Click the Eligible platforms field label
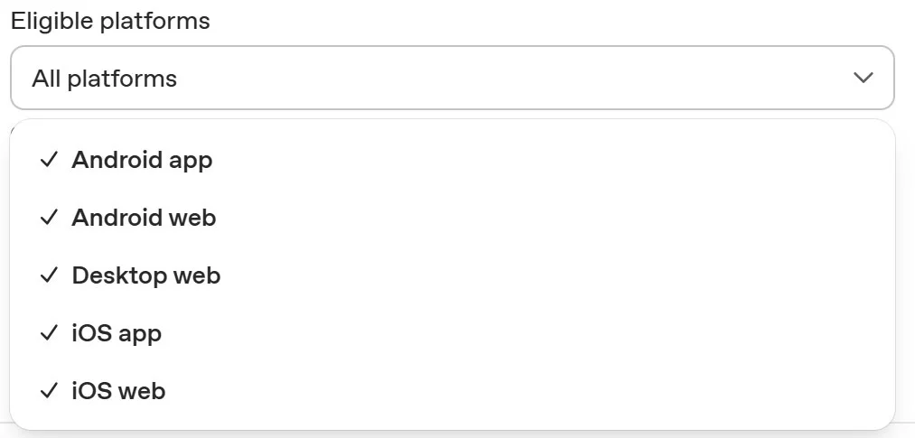 click(110, 21)
